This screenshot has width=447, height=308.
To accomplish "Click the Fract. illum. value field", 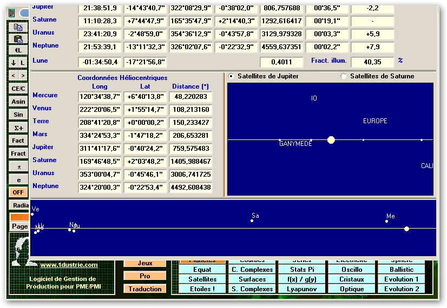I will click(372, 62).
